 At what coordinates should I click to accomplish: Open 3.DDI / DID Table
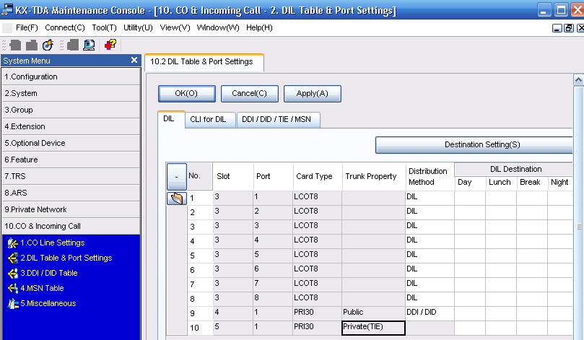(x=49, y=273)
